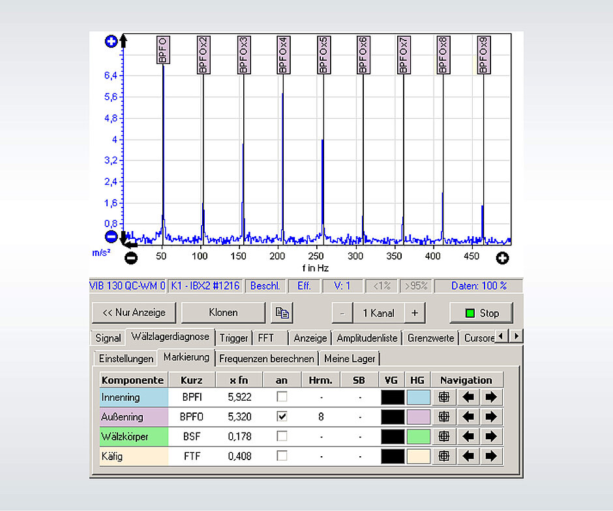Zoom in using the blue plus icon
613x511 pixels.
(110, 41)
